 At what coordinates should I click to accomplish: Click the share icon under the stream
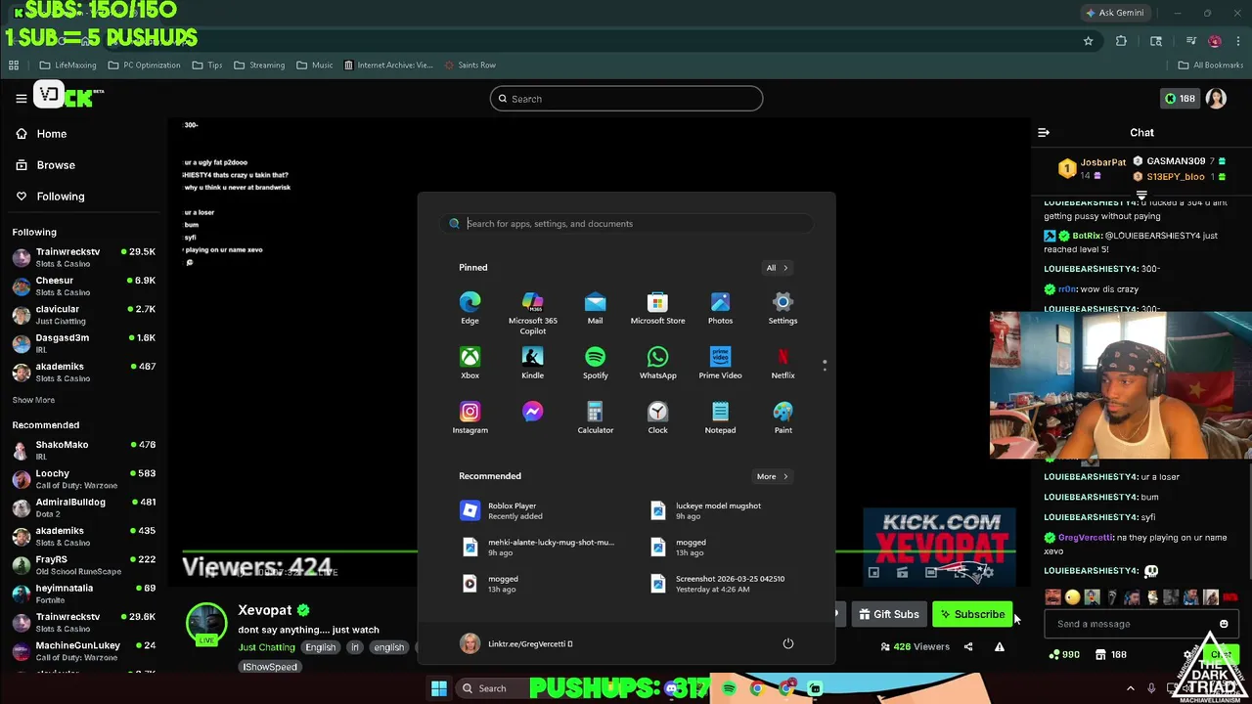coord(967,646)
